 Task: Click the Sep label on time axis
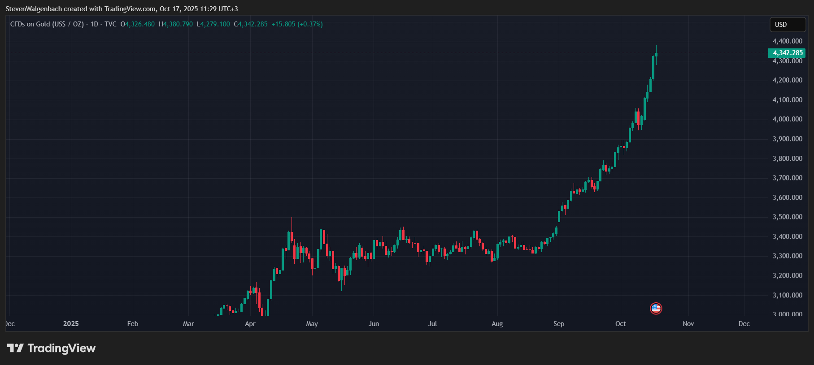point(558,324)
